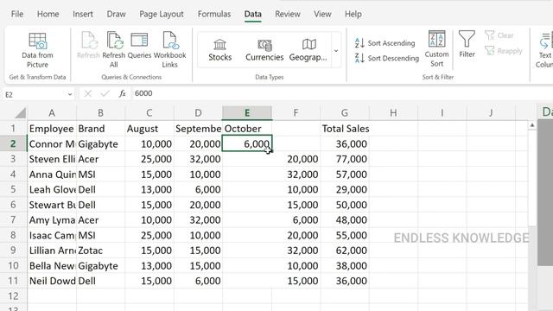Click the Name Box showing E2

coord(35,94)
